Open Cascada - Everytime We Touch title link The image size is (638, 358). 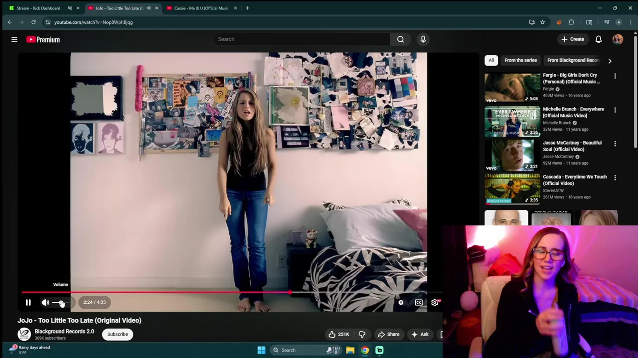coord(575,180)
